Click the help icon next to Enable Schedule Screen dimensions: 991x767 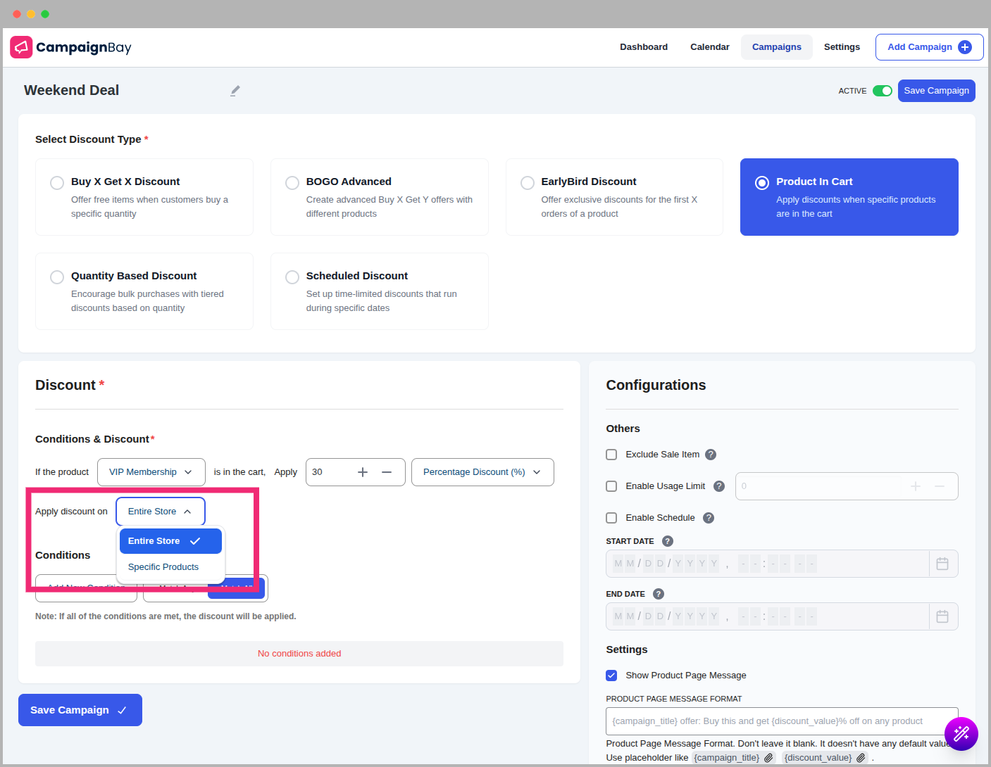pos(709,518)
